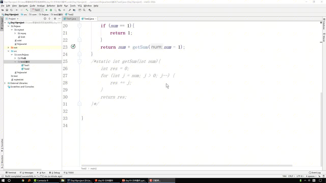Screen dimensions: 326x183
Task: Expand the out folder
Action: (8, 48)
